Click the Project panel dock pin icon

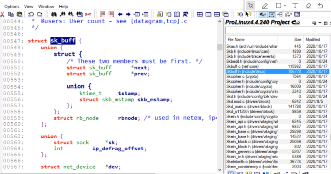[314, 23]
